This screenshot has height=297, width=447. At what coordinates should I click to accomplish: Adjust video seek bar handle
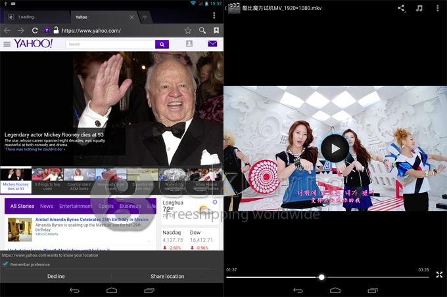(x=321, y=277)
